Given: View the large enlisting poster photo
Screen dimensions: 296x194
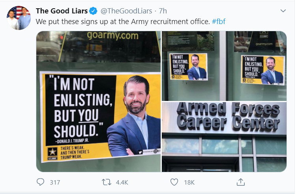Looking at the screenshot, I should pos(98,101).
